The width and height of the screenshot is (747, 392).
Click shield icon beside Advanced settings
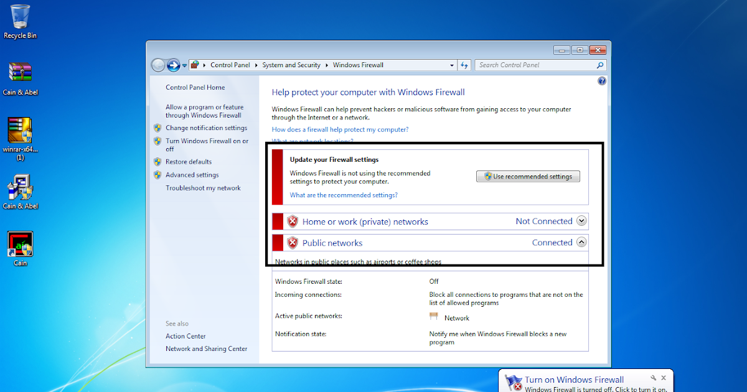(157, 175)
